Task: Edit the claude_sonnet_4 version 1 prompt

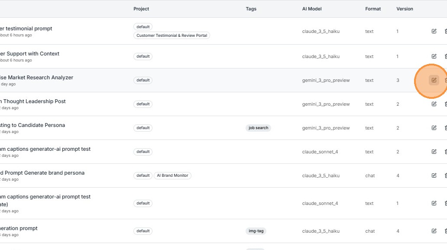Action: (434, 203)
